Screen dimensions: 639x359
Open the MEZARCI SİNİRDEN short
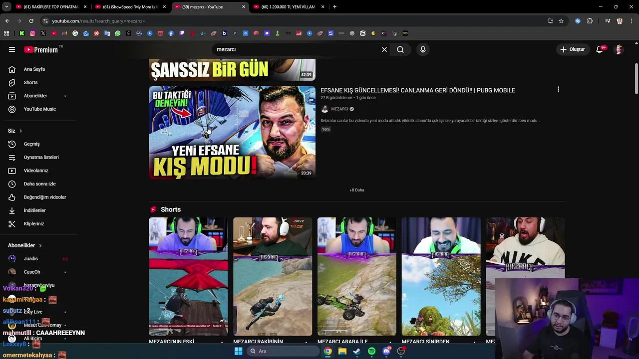pyautogui.click(x=441, y=277)
